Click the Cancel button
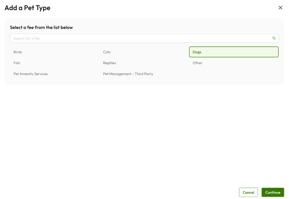The image size is (289, 199). [248, 192]
